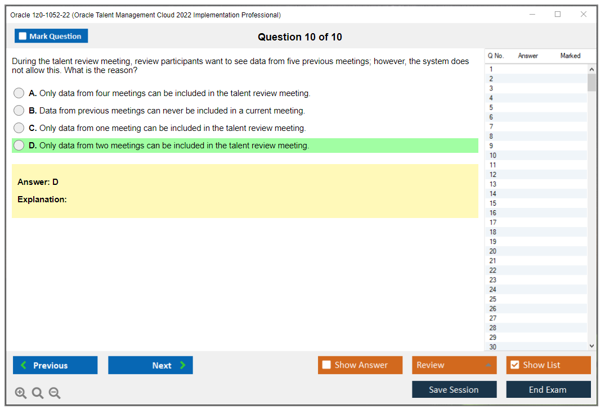The image size is (605, 413).
Task: Collapse the Review dropdown arrow
Action: click(x=488, y=365)
